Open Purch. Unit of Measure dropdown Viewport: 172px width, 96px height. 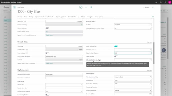coord(81,91)
